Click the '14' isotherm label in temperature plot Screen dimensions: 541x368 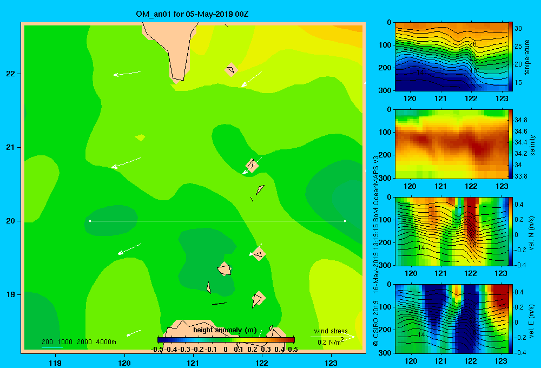coord(420,73)
